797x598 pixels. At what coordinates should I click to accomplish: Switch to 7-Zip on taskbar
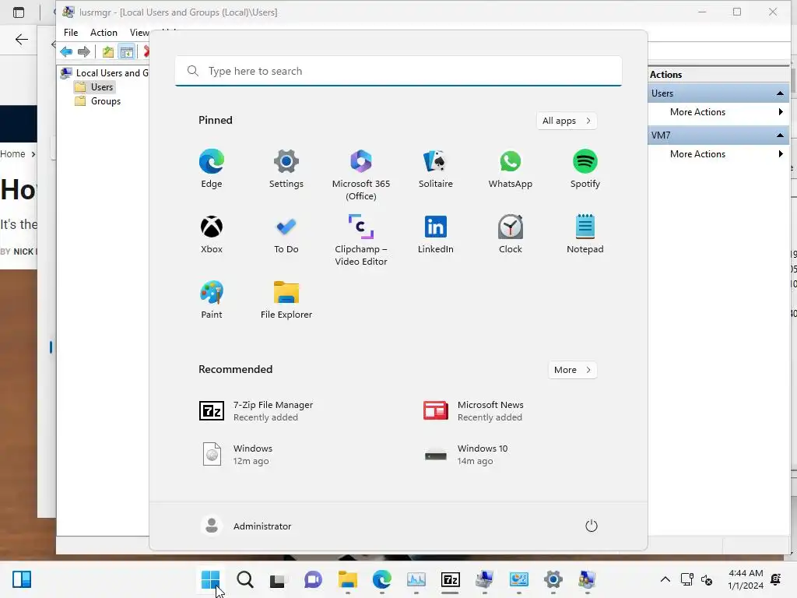[x=451, y=579]
